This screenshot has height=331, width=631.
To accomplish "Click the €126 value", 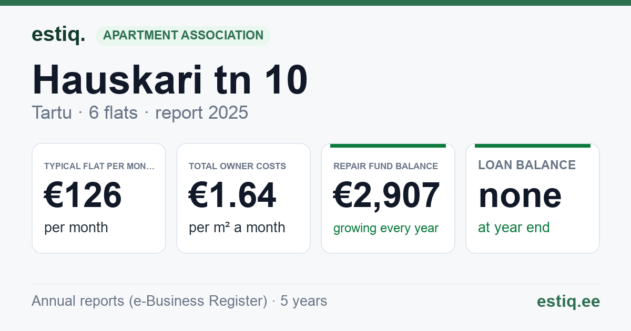I will click(x=83, y=195).
